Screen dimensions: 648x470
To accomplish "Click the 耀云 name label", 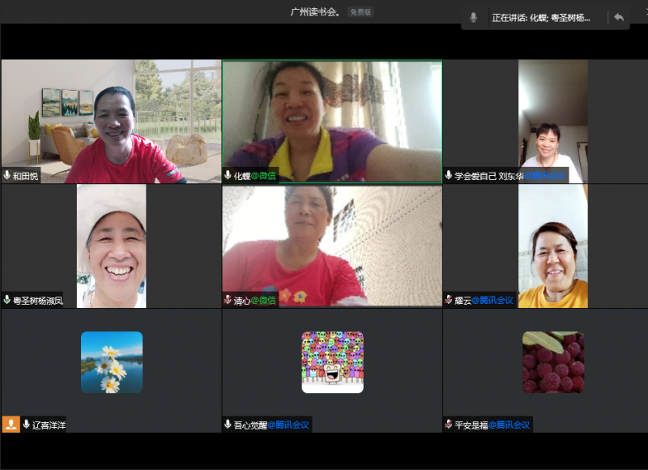I will coord(463,300).
